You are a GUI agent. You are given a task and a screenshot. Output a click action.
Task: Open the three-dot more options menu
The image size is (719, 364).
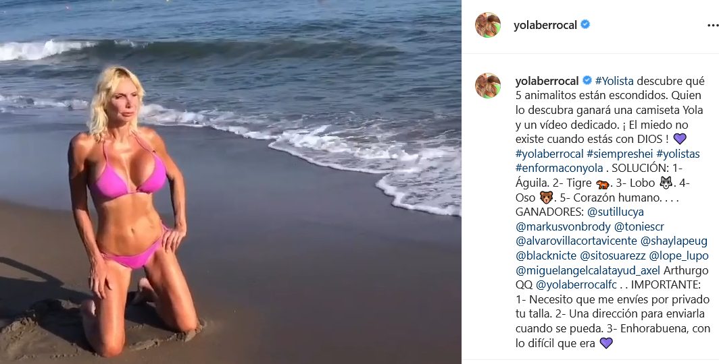712,26
